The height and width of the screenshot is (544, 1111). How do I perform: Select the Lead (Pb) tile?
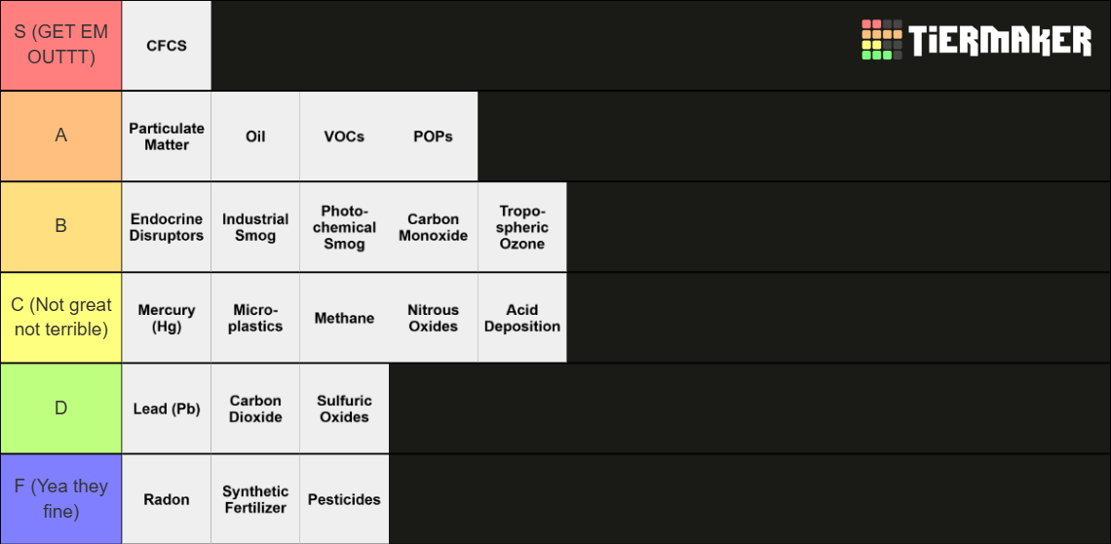point(167,408)
